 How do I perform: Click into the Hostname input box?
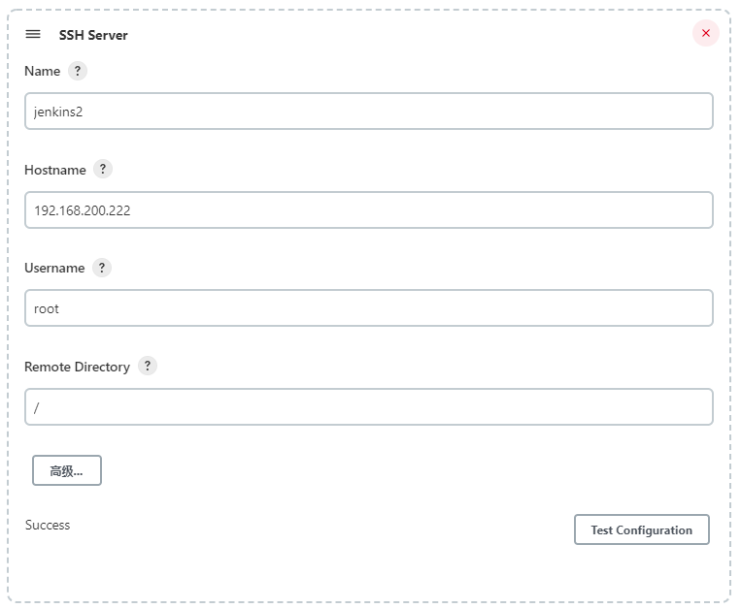coord(369,209)
